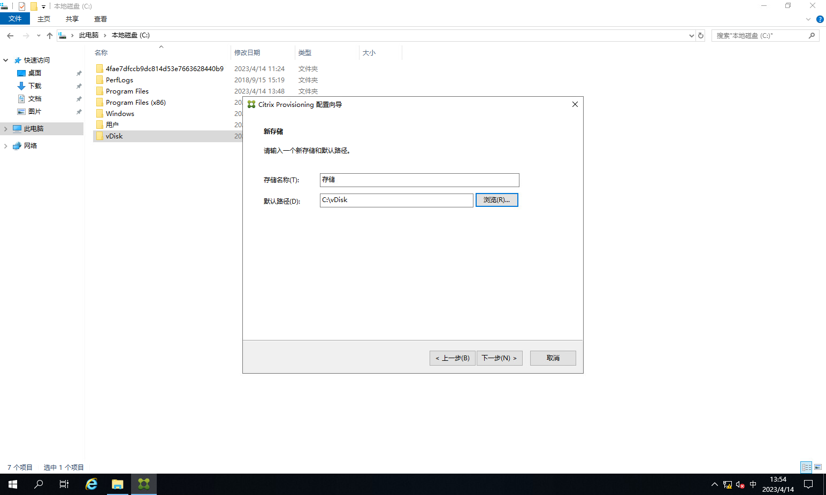This screenshot has height=495, width=826.
Task: Switch to the 查看 ribbon tab
Action: pos(100,19)
